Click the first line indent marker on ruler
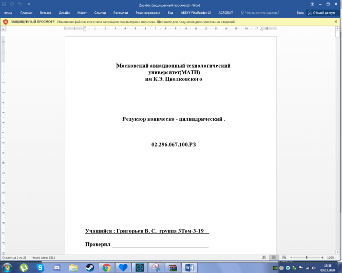Screen dimensions: 342x273 [x=85, y=28]
